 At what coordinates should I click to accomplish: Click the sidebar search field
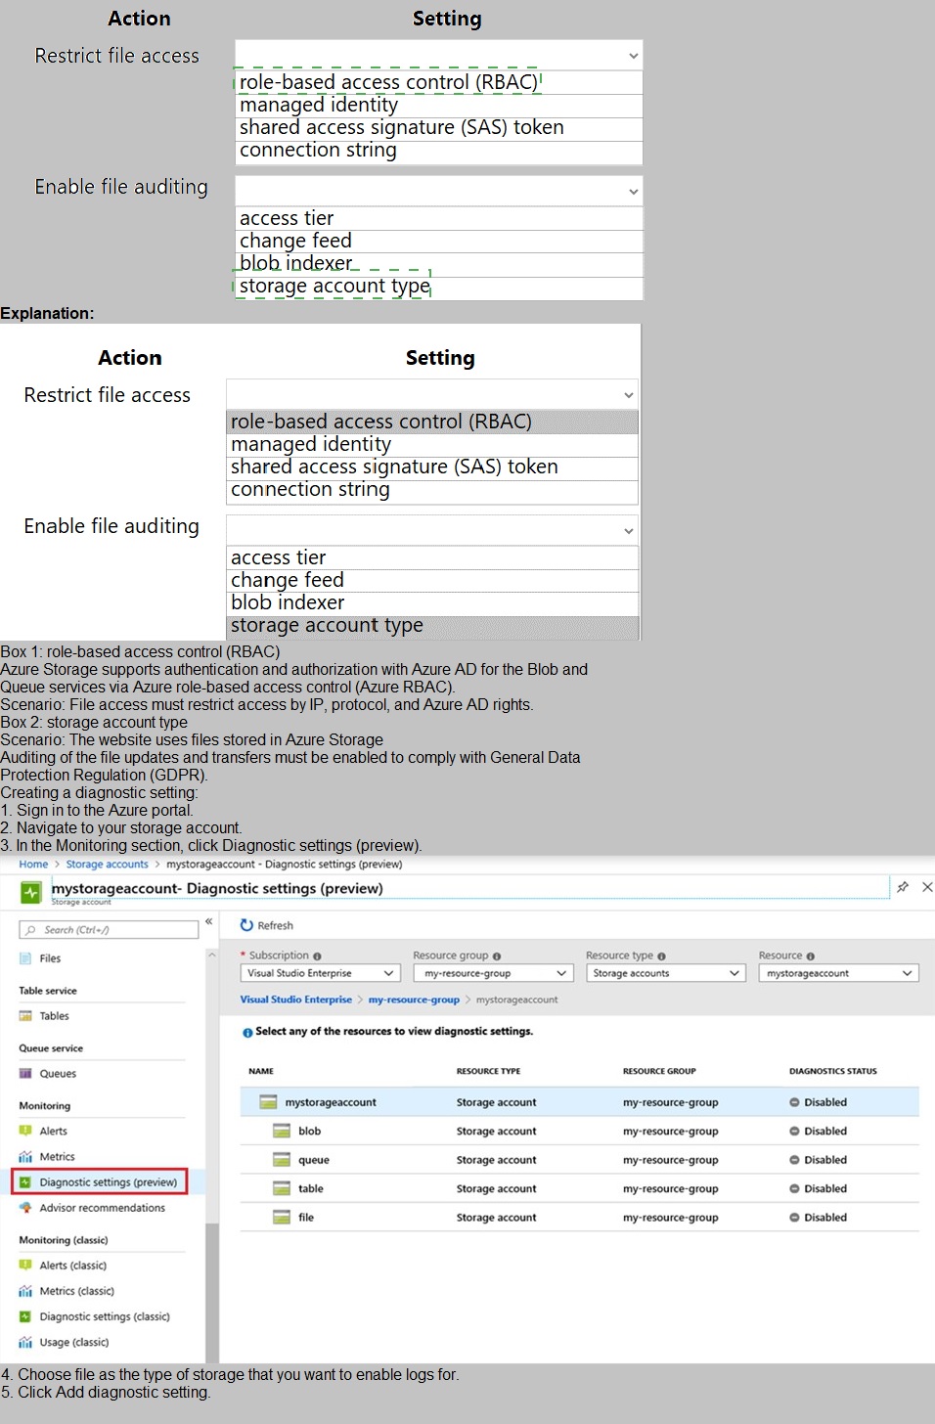pyautogui.click(x=109, y=930)
